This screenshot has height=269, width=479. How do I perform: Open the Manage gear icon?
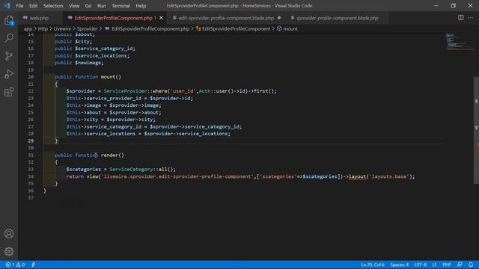tap(9, 251)
